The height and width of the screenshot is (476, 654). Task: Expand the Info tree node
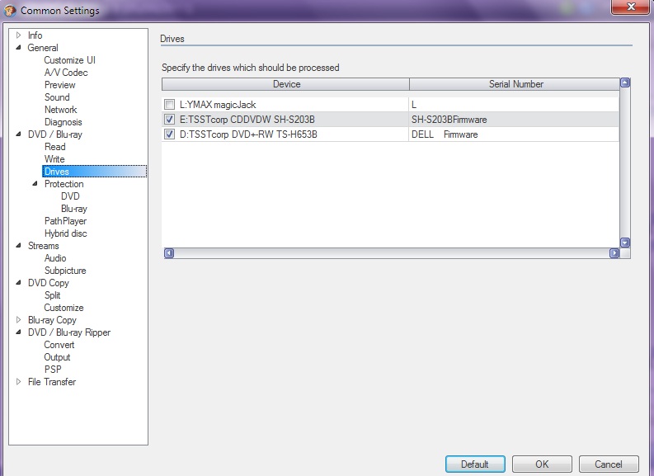[x=18, y=35]
